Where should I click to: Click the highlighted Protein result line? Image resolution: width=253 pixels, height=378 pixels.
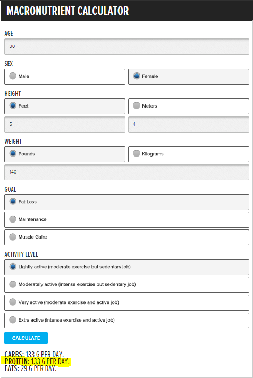pos(37,361)
